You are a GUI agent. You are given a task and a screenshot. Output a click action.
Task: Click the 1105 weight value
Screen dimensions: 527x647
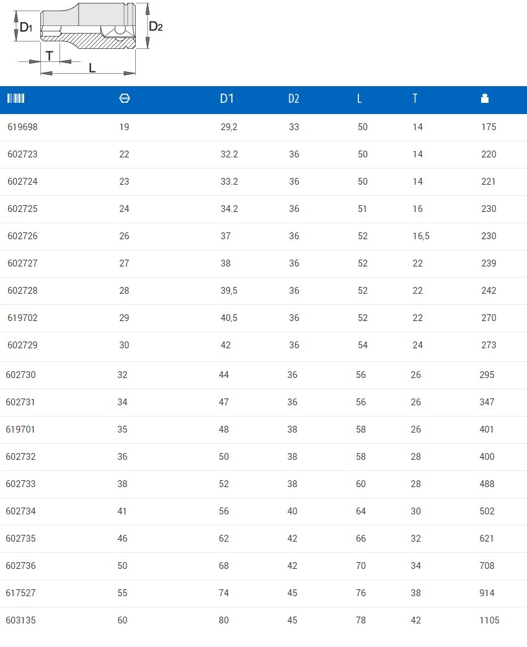click(489, 620)
